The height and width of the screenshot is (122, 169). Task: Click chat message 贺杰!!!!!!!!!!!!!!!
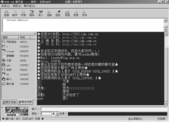point(78,88)
